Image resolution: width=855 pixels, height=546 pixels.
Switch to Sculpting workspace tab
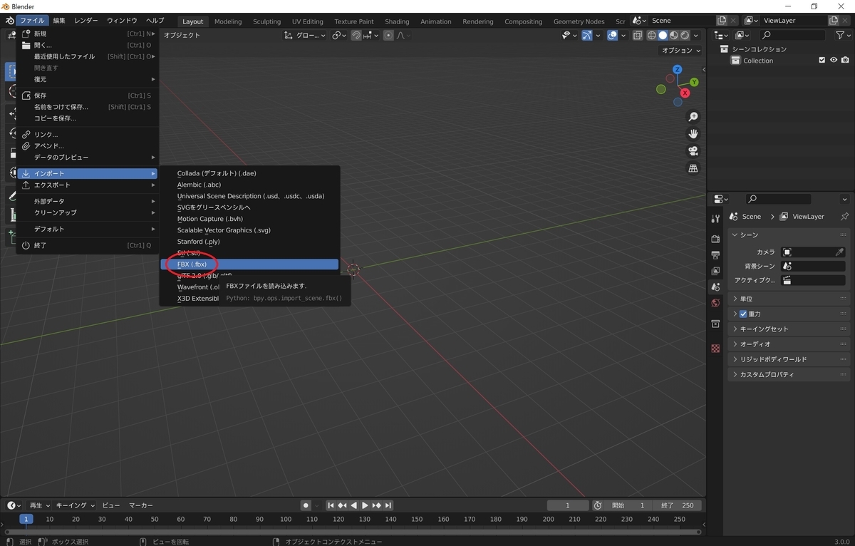tap(267, 21)
